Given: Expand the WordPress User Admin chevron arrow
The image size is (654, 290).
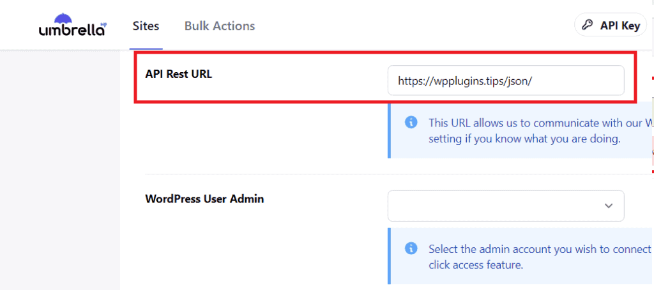Looking at the screenshot, I should click(609, 206).
